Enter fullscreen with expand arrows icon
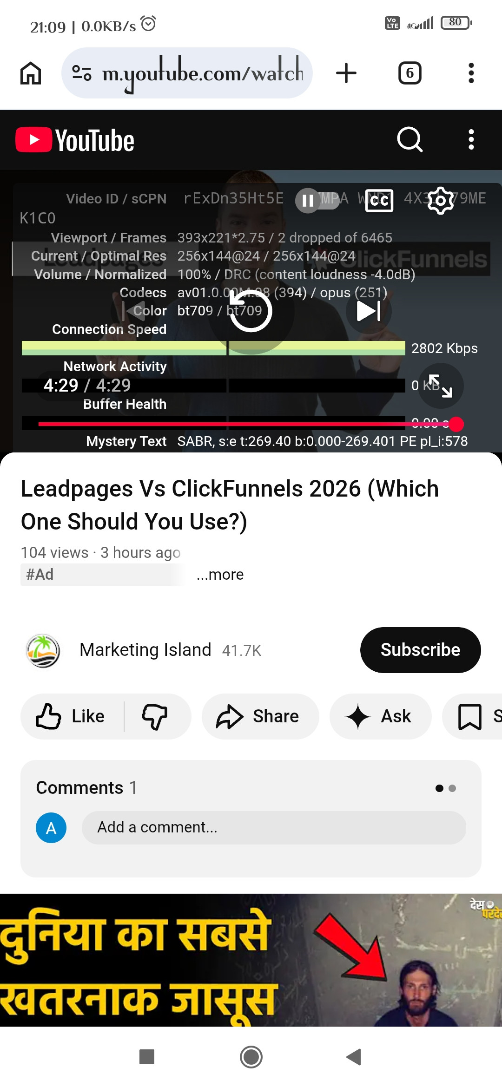This screenshot has height=1087, width=502. (x=440, y=386)
